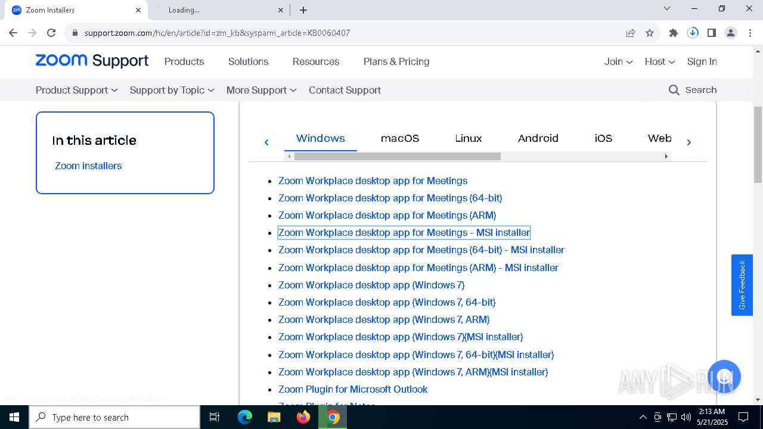Image resolution: width=763 pixels, height=429 pixels.
Task: Reload the page with the refresh icon
Action: click(x=51, y=33)
